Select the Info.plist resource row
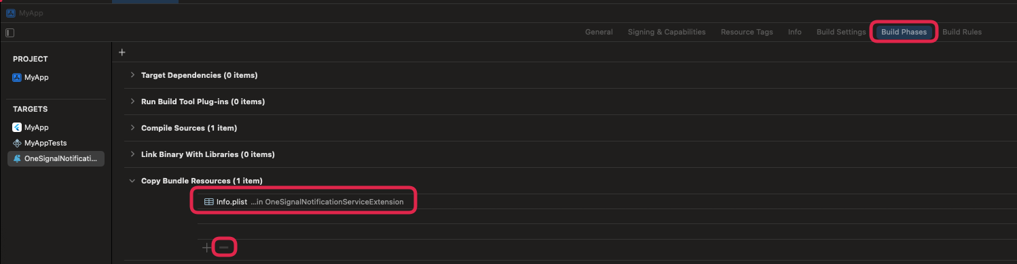The height and width of the screenshot is (264, 1017). (x=304, y=202)
